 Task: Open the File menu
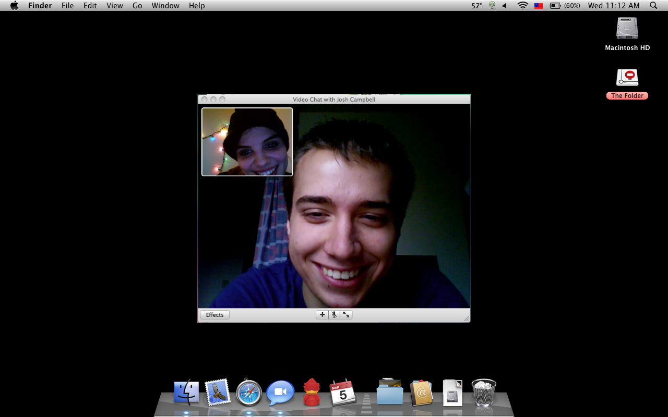[x=67, y=6]
